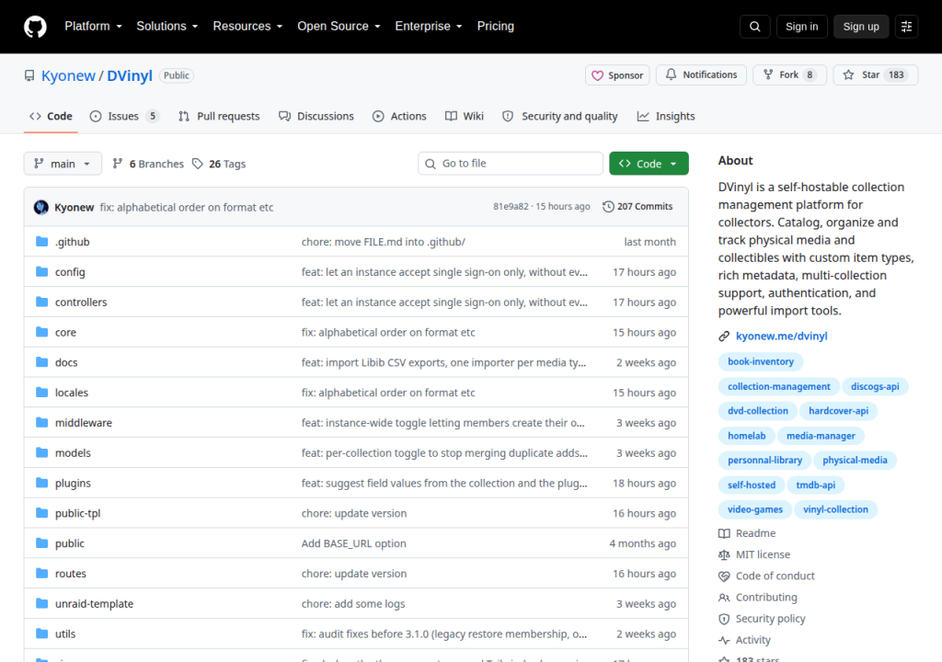Click the Kyonew owner link in title

(68, 75)
